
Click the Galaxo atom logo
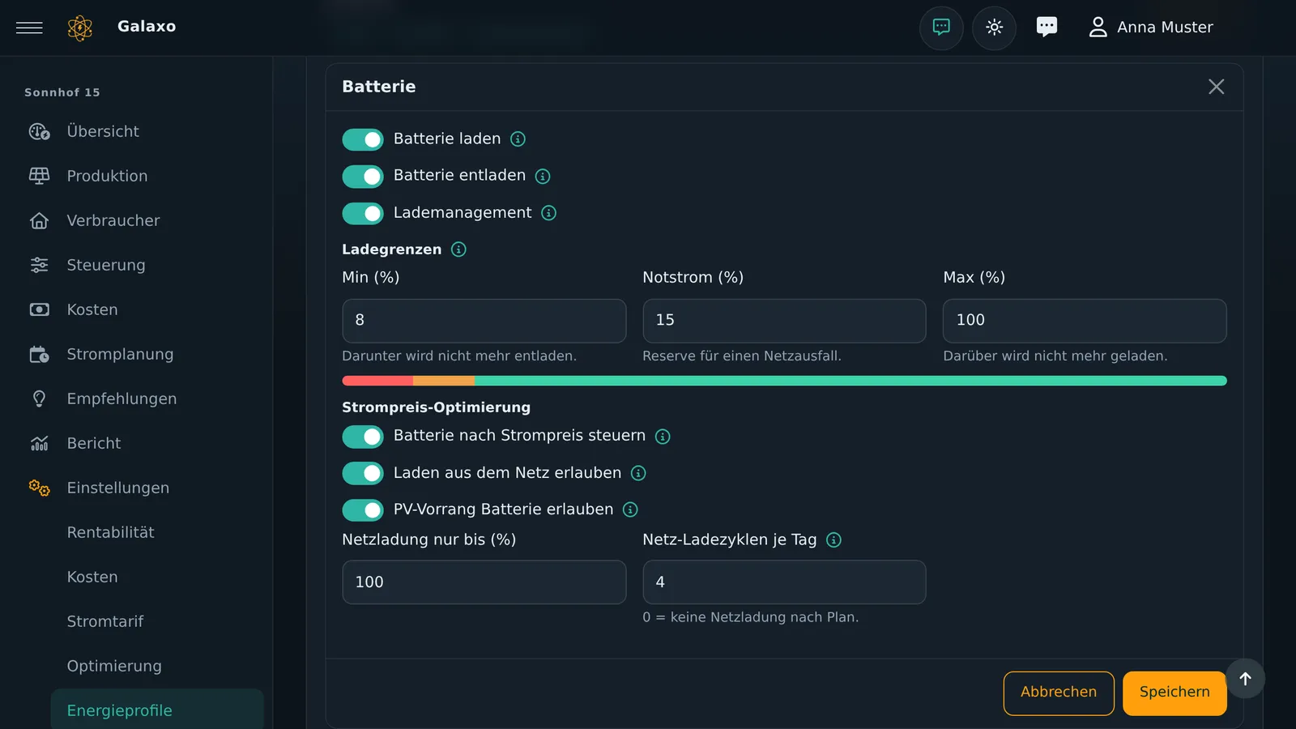pos(79,28)
